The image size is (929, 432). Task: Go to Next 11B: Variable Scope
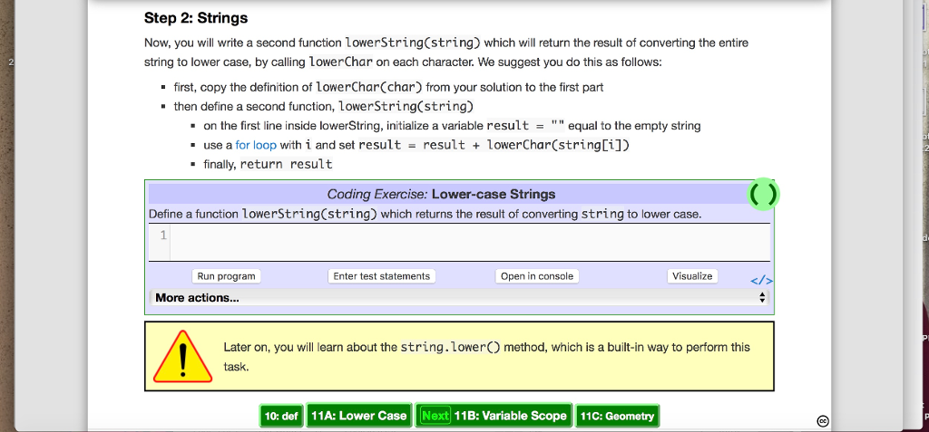pos(494,416)
